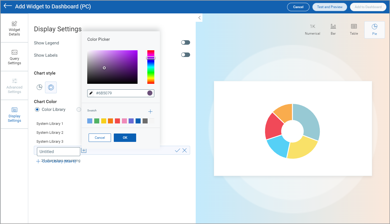Pick the green swatch in the Color Picker
This screenshot has height=224, width=390.
click(x=96, y=121)
